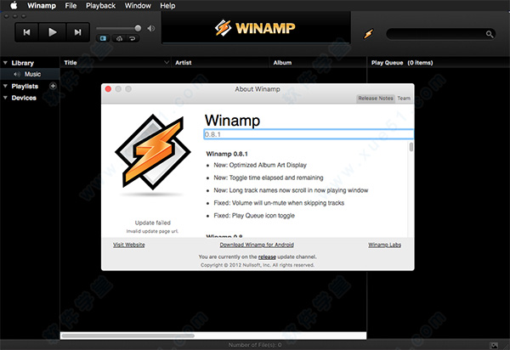Click the Optimized Album Art Display note
The width and height of the screenshot is (510, 350).
click(260, 165)
